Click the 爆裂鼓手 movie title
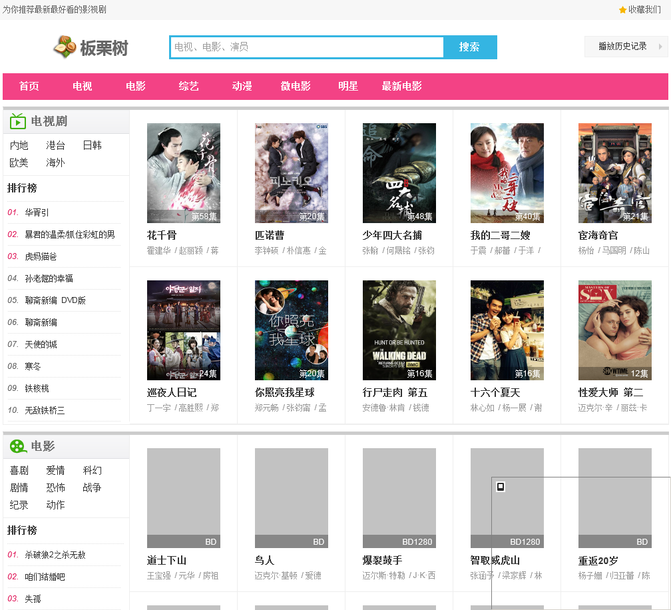The height and width of the screenshot is (610, 671). tap(382, 560)
